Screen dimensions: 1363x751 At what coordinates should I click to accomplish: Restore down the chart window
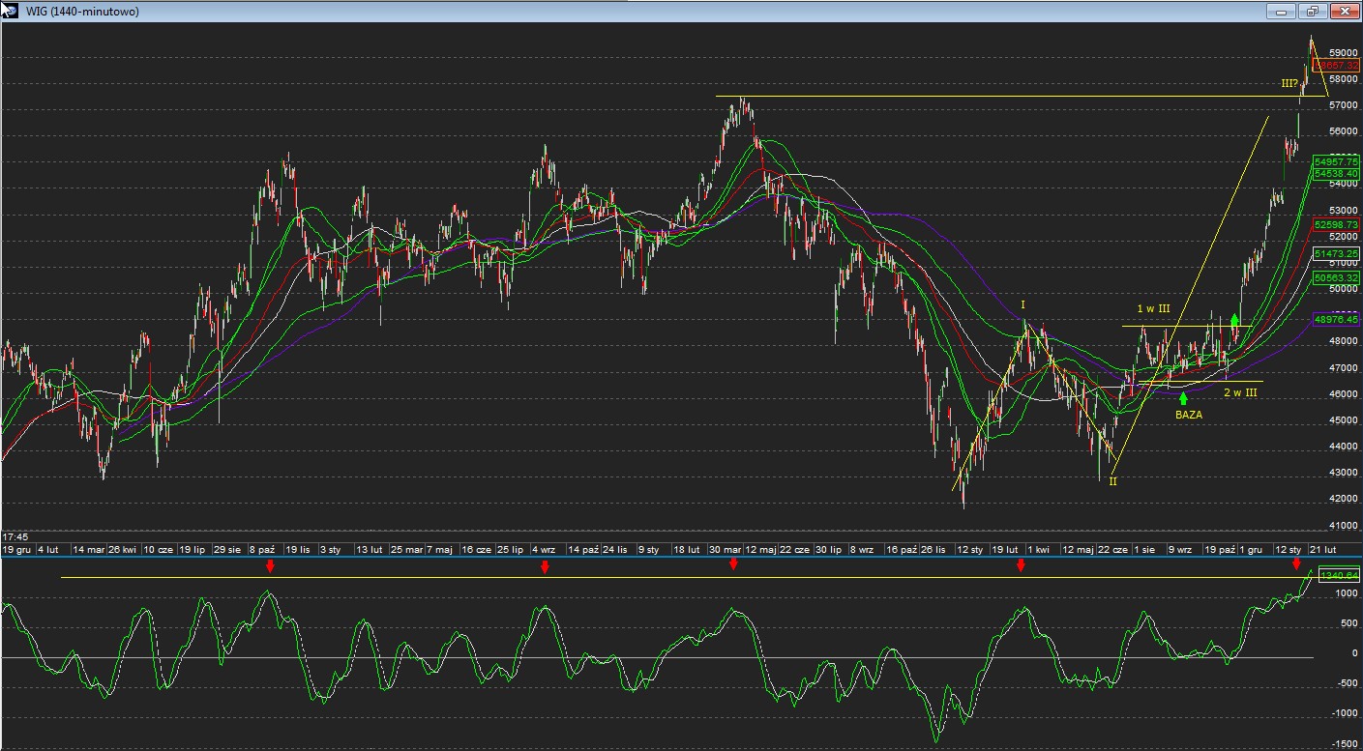tap(1312, 12)
